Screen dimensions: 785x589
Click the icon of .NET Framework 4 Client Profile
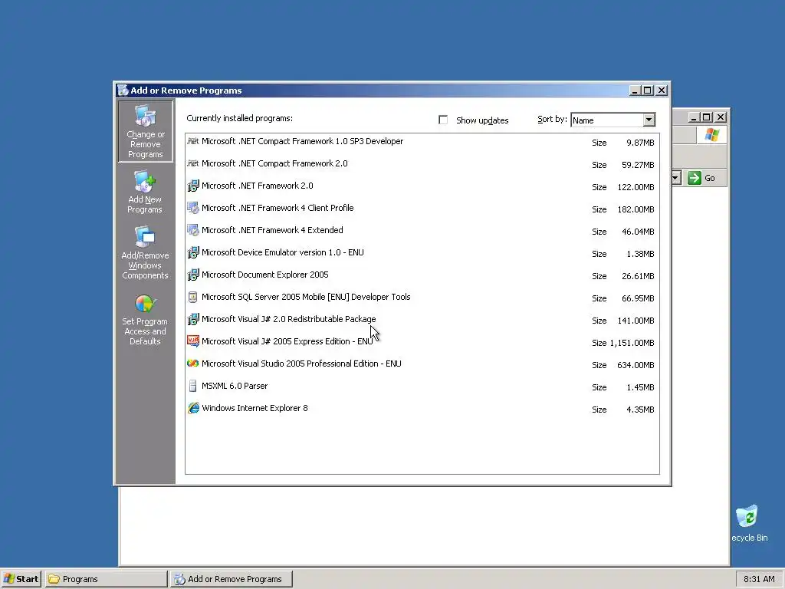pos(192,208)
